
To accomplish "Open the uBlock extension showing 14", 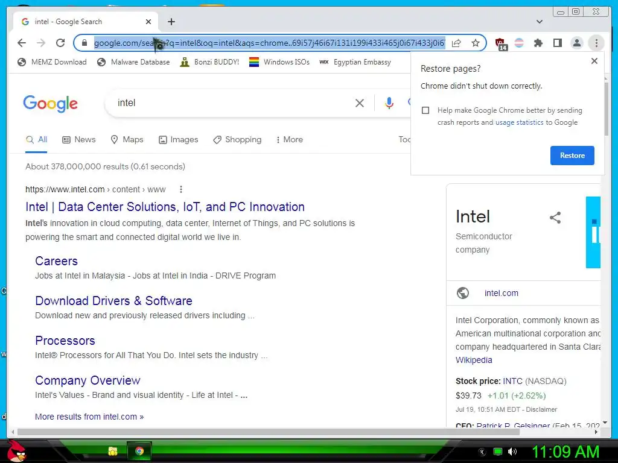I will click(500, 43).
